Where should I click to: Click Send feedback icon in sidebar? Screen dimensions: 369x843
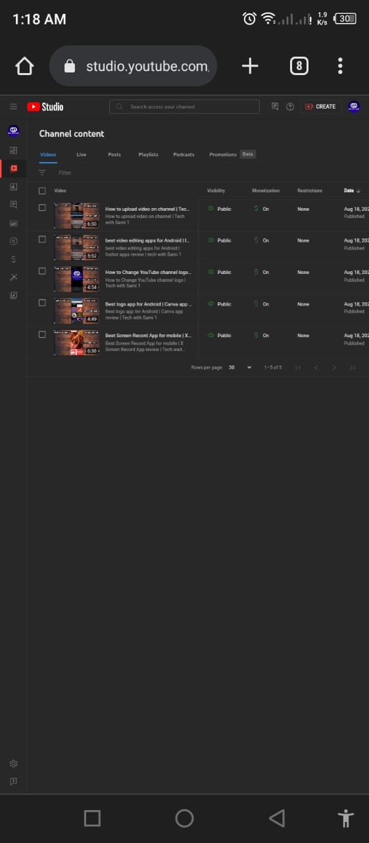[13, 781]
